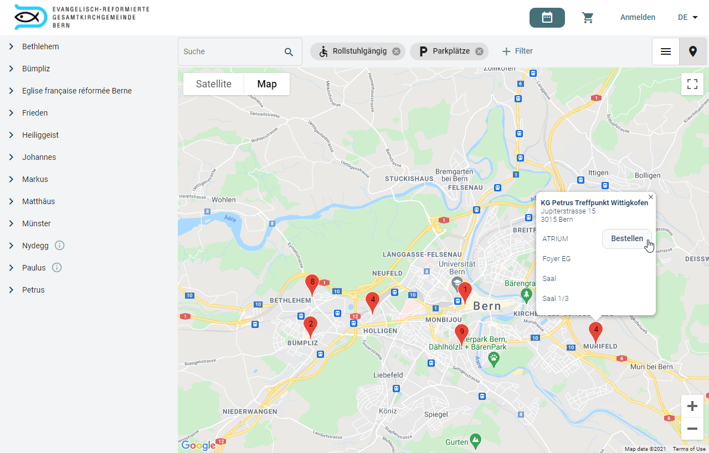Viewport: 709px width, 453px height.
Task: Open the calendar booking icon
Action: 547,17
